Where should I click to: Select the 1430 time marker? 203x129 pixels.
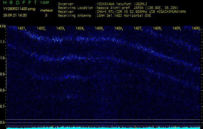(x=196, y=28)
